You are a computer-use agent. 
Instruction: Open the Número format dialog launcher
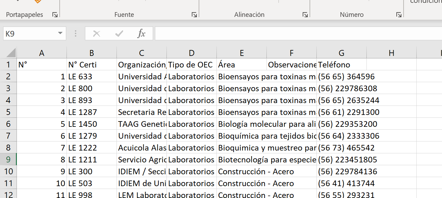[399, 15]
